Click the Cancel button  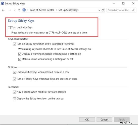[104, 119]
